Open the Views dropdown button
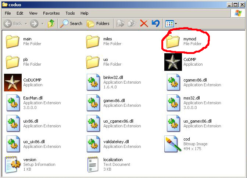Screen dimensions: 247x178 click(x=171, y=23)
